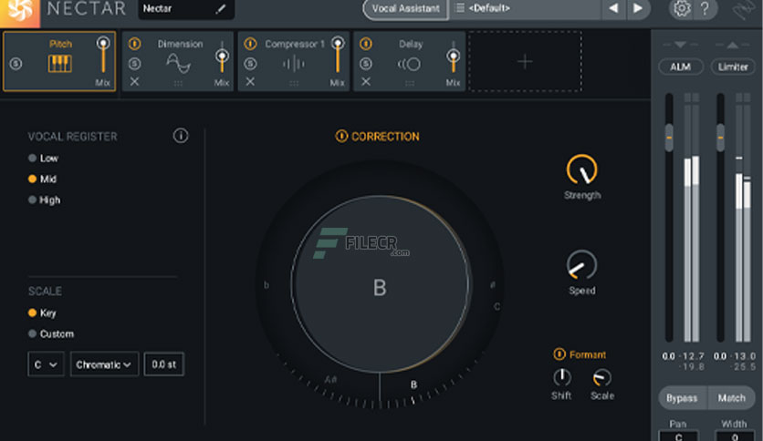This screenshot has width=763, height=441.
Task: Click the iZotope Nectar logo icon
Action: tap(19, 12)
